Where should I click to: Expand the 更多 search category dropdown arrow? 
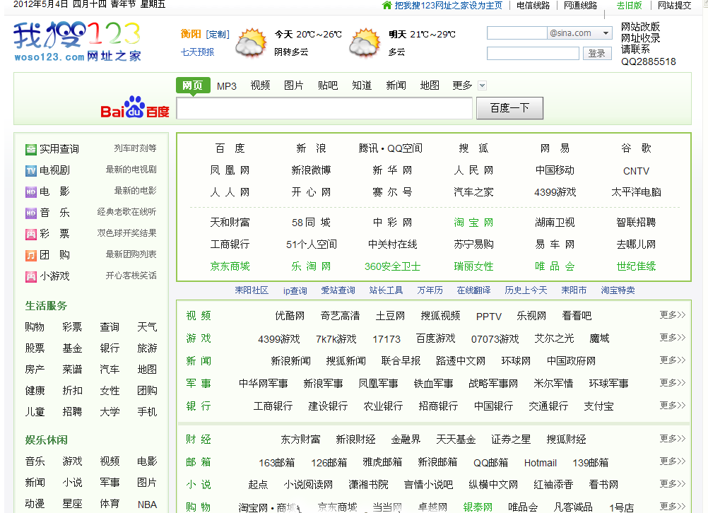pos(482,85)
